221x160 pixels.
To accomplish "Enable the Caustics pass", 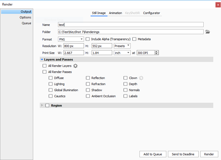I will 51,96.
